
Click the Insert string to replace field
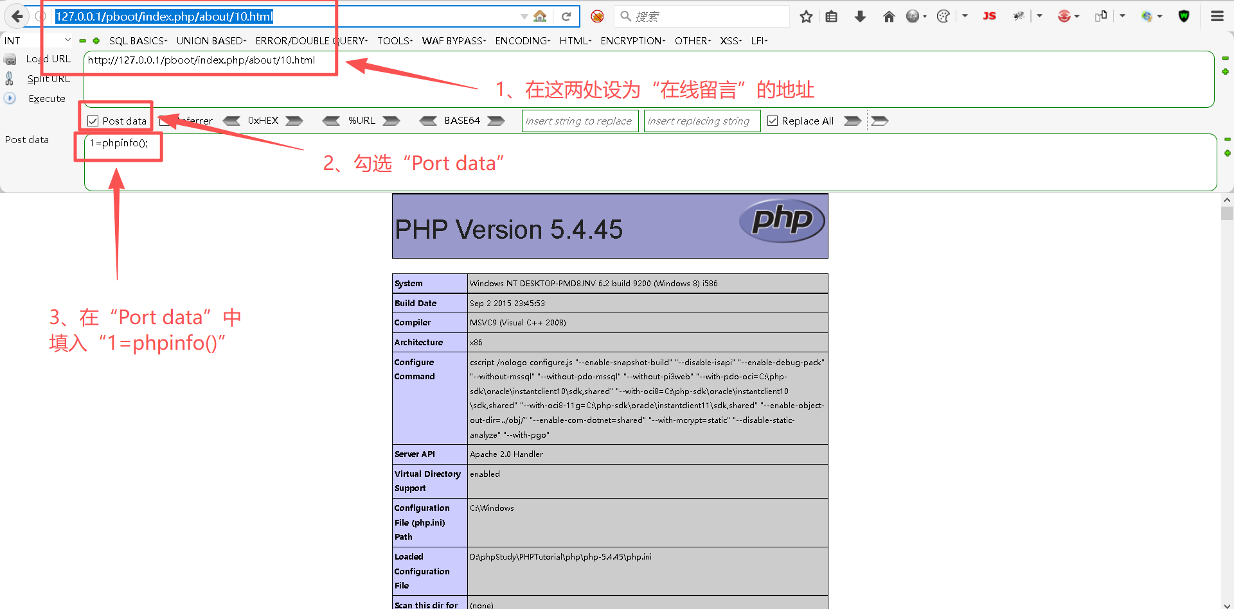coord(580,121)
